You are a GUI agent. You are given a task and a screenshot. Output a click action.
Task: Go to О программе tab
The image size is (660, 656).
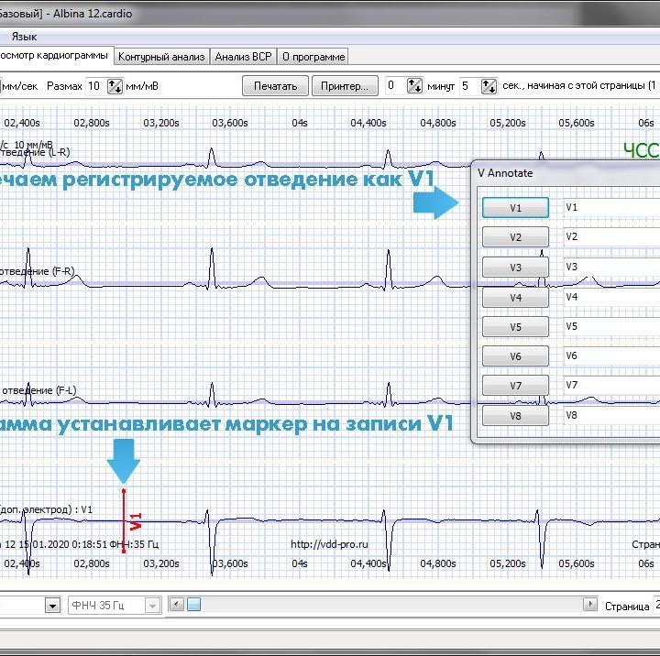pos(313,57)
